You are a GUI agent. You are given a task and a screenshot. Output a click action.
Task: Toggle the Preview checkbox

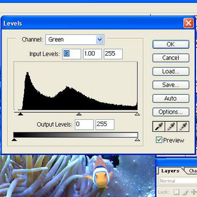(x=159, y=140)
